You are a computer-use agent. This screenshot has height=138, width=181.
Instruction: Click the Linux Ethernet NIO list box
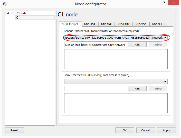116,103
